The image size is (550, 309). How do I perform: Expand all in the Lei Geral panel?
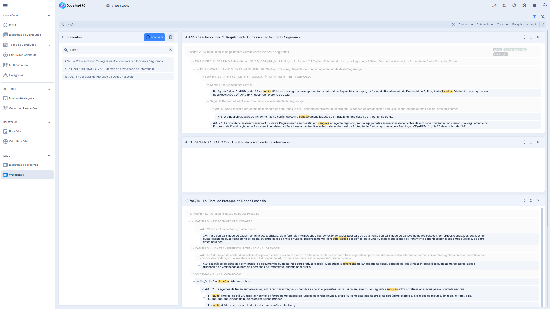(525, 201)
